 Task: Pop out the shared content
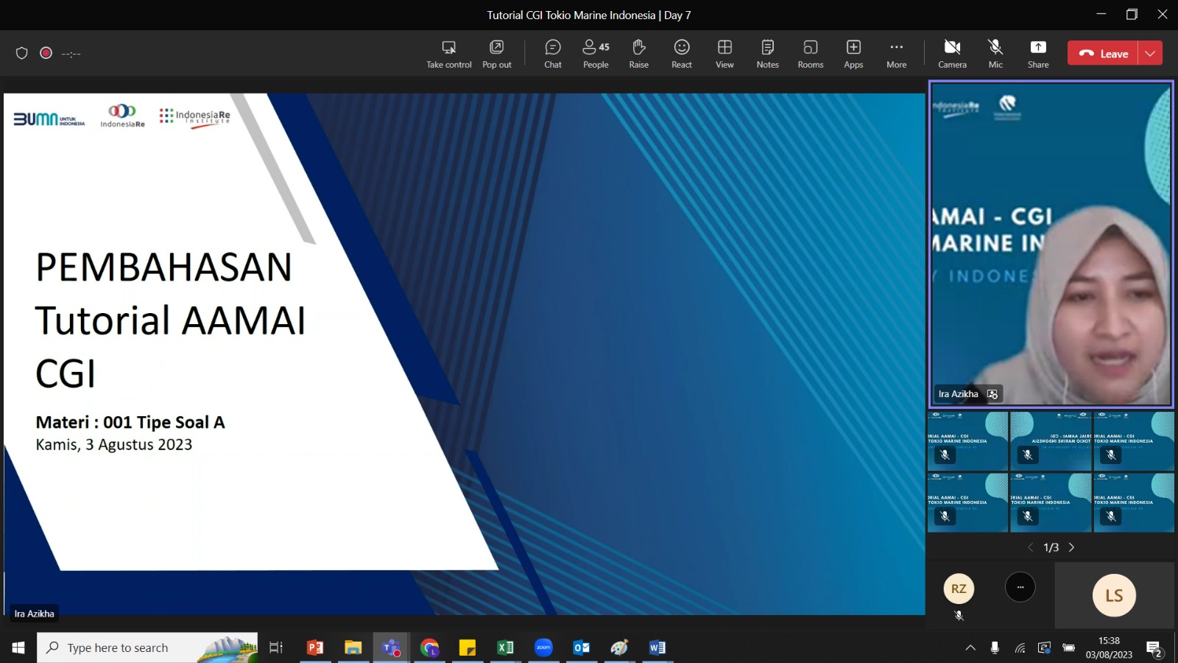pos(497,54)
